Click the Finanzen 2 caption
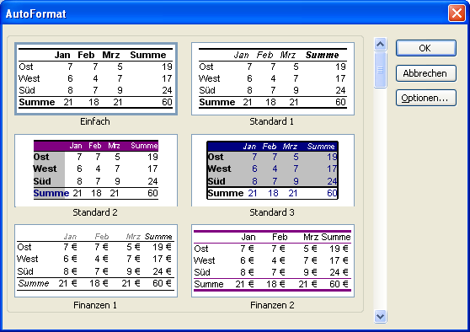The height and width of the screenshot is (332, 470). (272, 305)
